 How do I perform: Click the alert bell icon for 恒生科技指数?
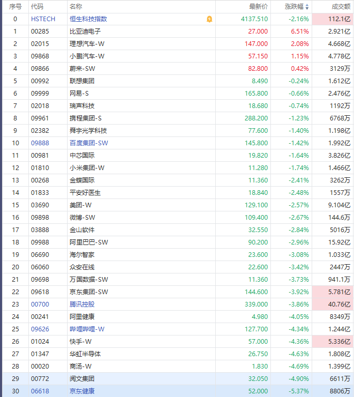[210, 19]
